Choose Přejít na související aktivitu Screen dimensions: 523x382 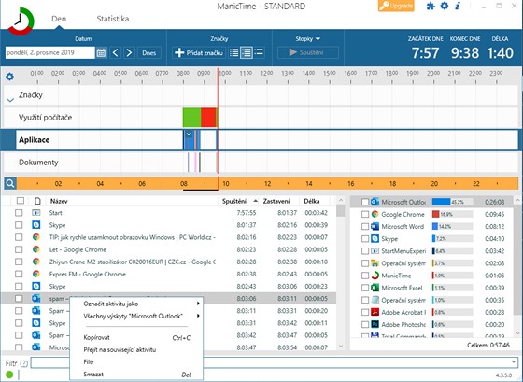(x=136, y=349)
